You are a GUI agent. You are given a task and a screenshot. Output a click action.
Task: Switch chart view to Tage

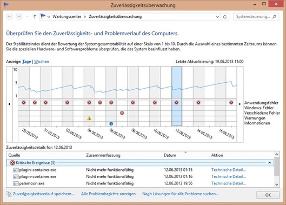[x=26, y=62]
